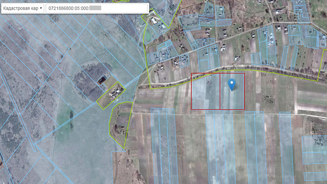
Task: Select the left red-outlined parcel
Action: coord(205,91)
